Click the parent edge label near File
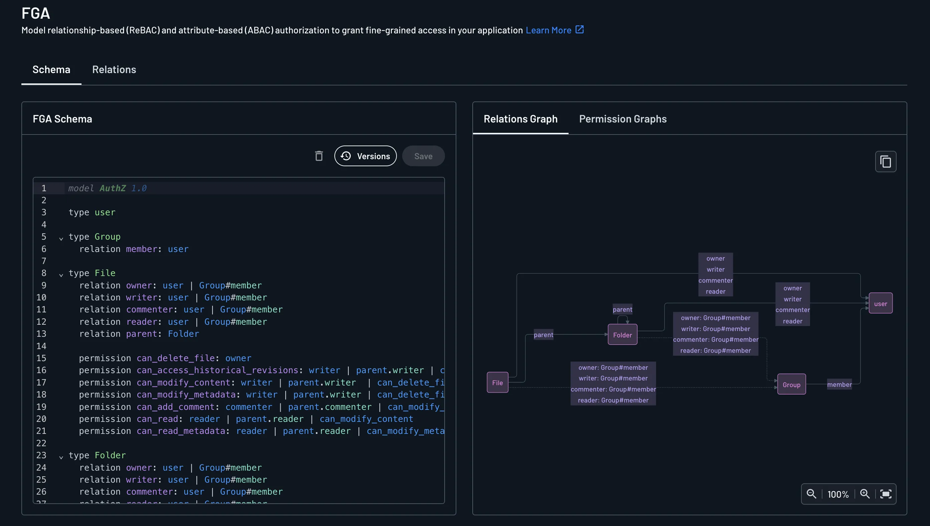This screenshot has height=526, width=930. coord(543,334)
